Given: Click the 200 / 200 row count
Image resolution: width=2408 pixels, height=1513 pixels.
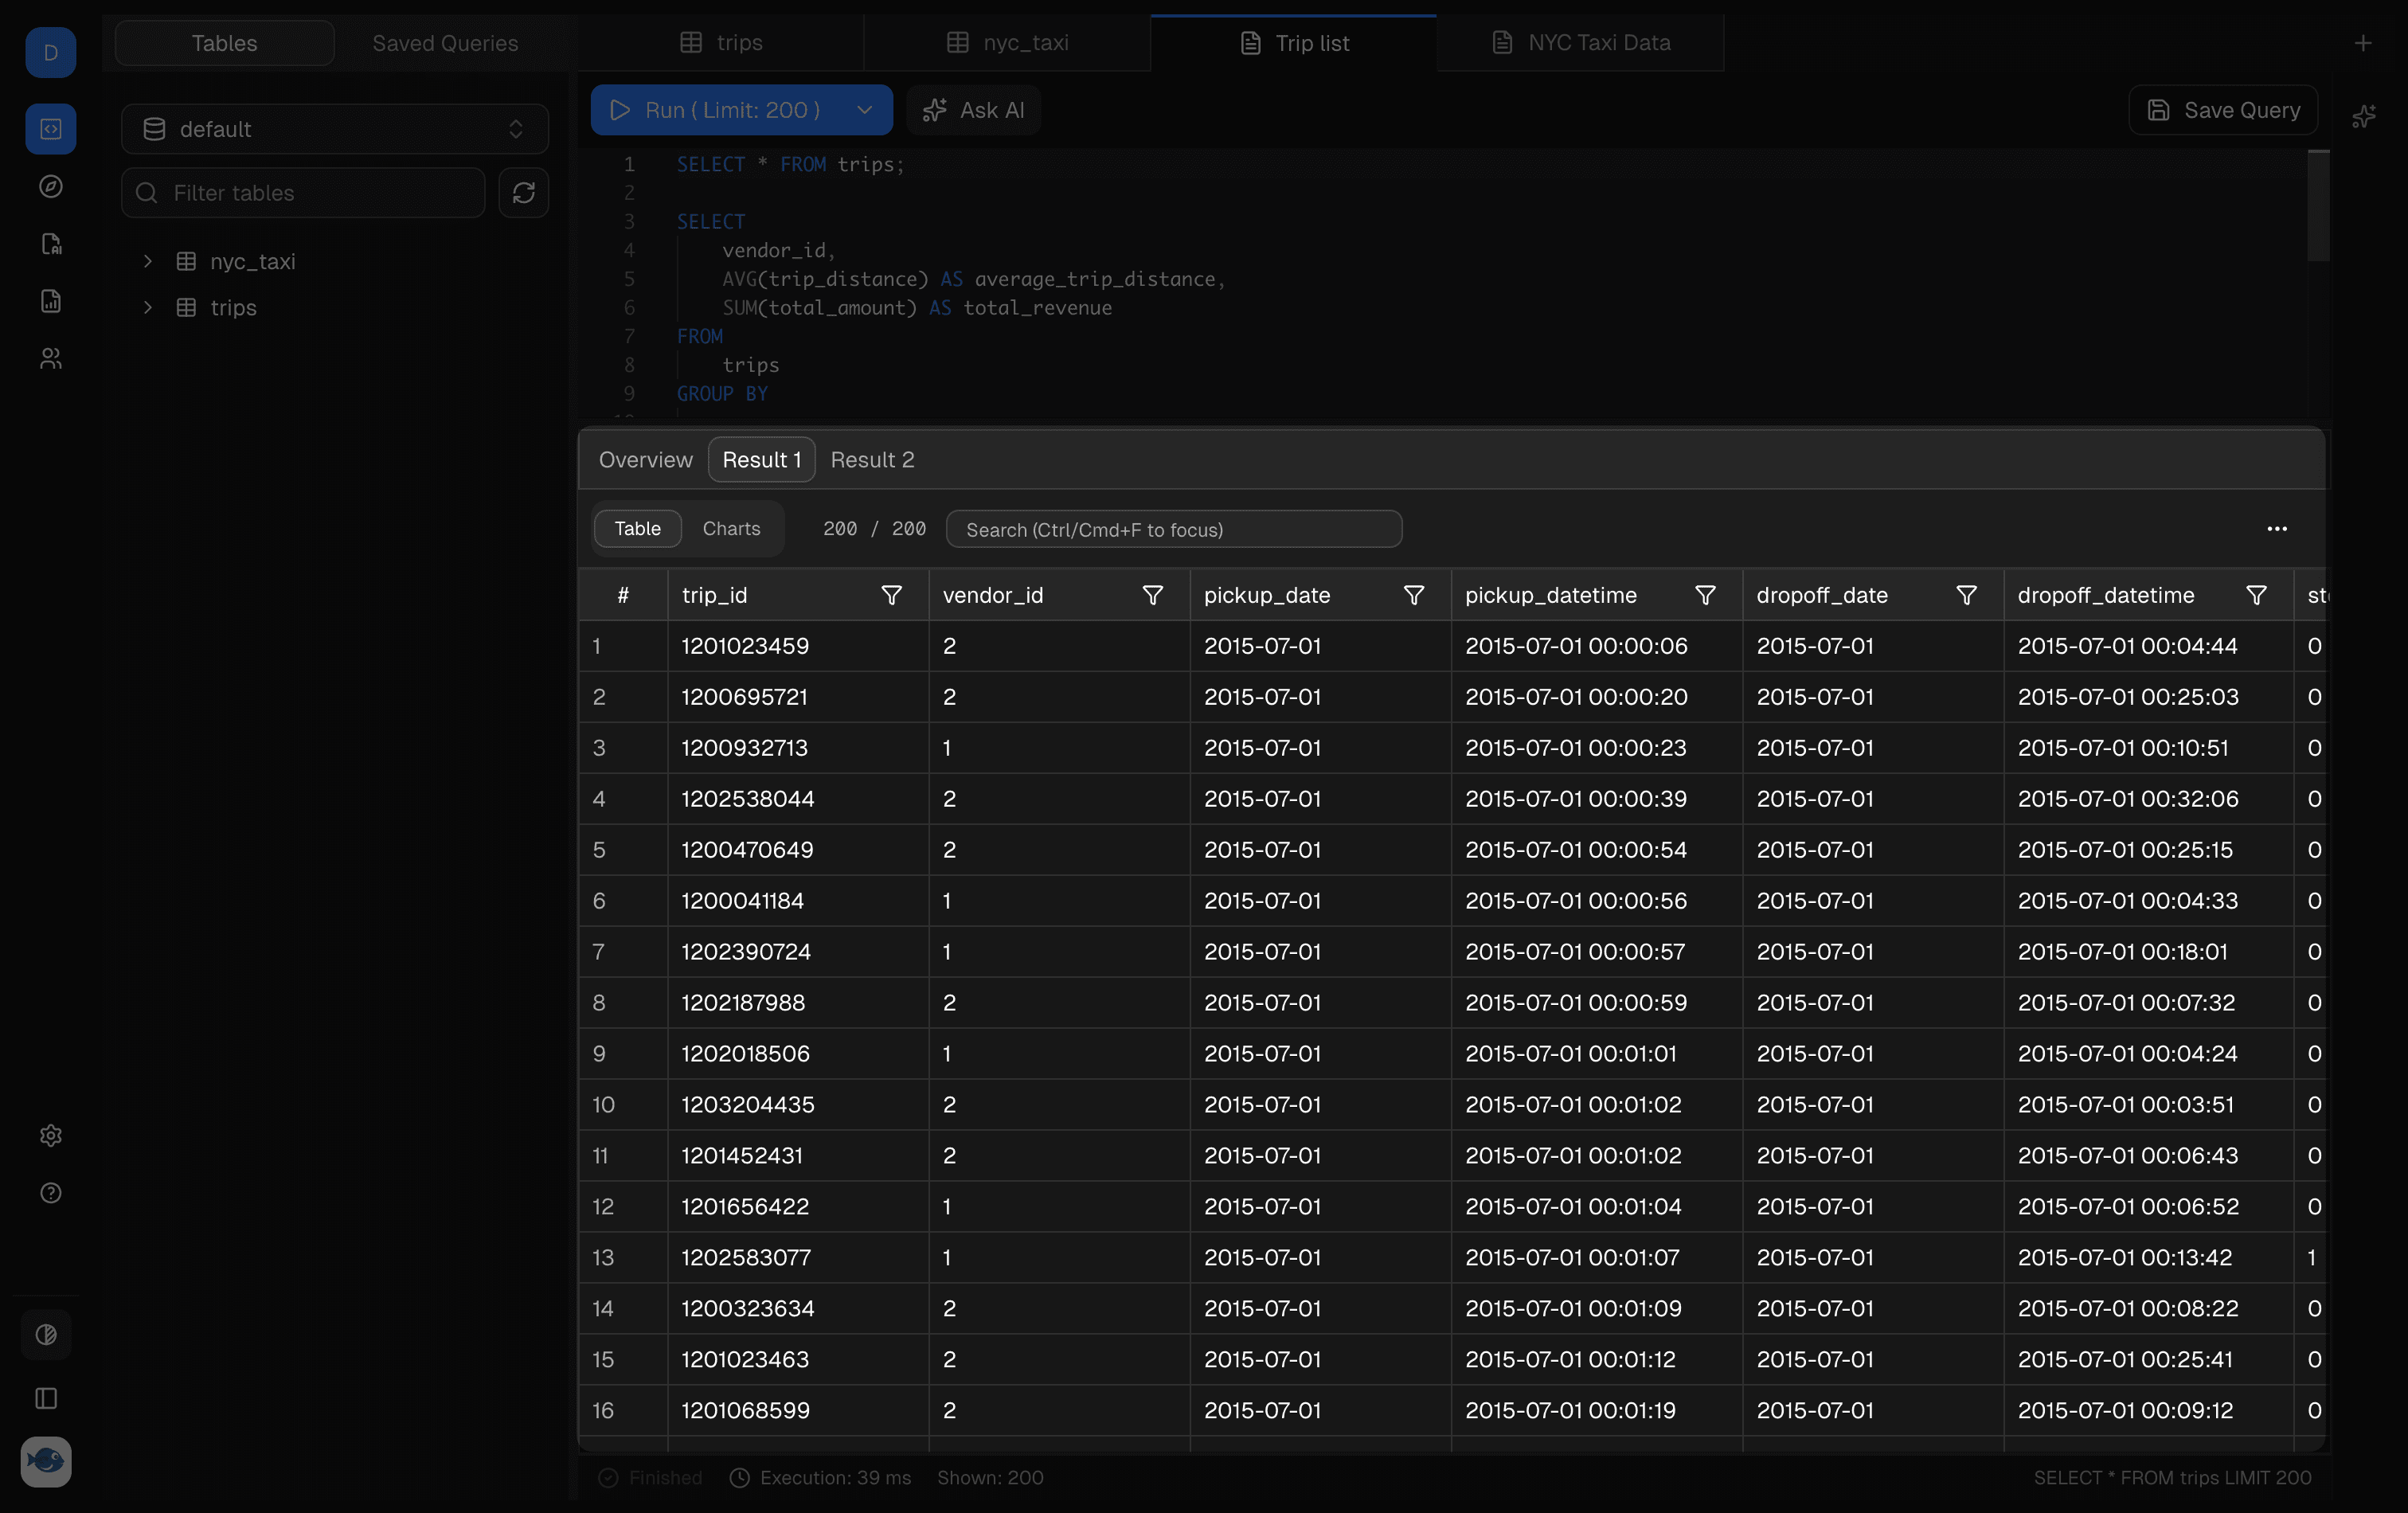Looking at the screenshot, I should pyautogui.click(x=874, y=529).
